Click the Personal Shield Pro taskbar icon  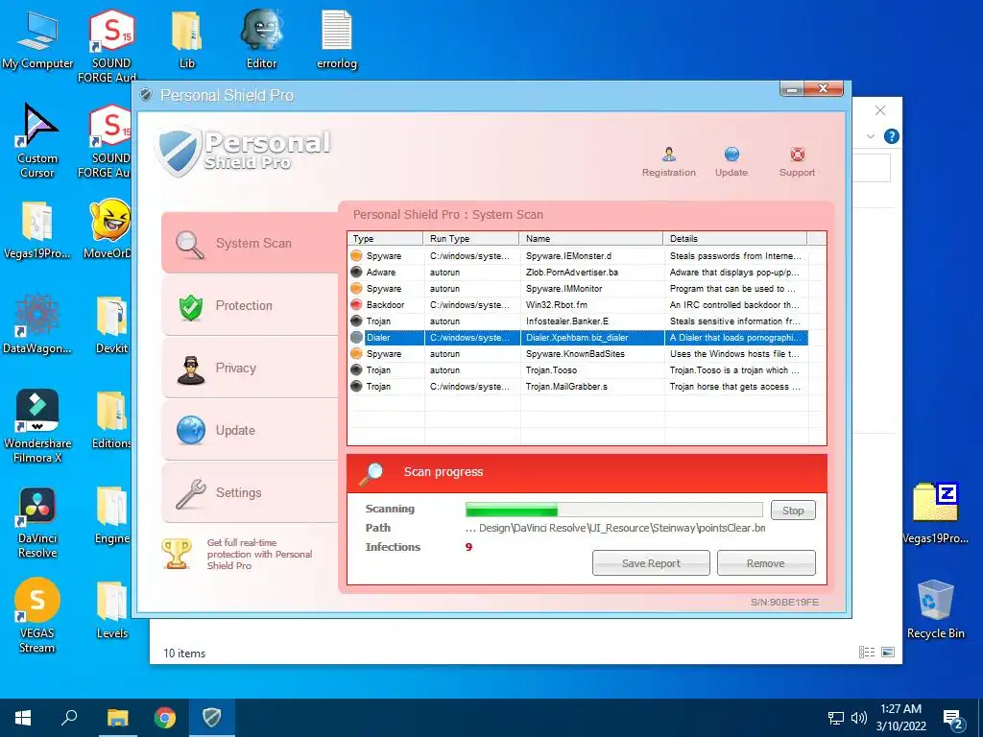click(x=212, y=718)
